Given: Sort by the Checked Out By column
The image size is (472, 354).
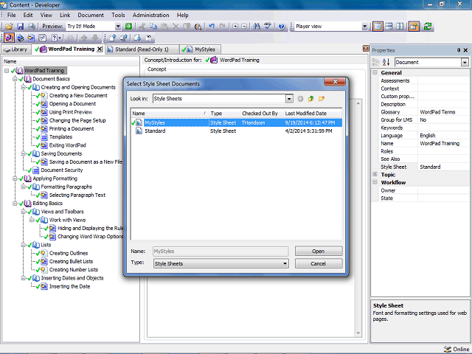Looking at the screenshot, I should click(x=262, y=114).
